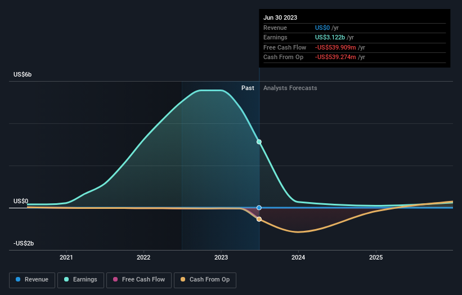Toggle the Earnings series legend button
Screen dimensions: 462x295
pyautogui.click(x=80, y=280)
